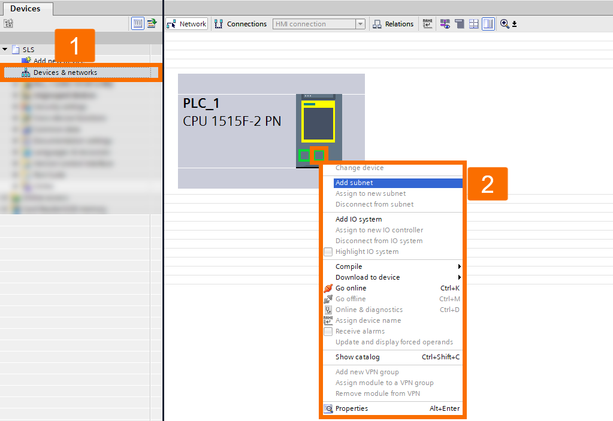Choose Remove module from VPN entry

click(x=392, y=393)
